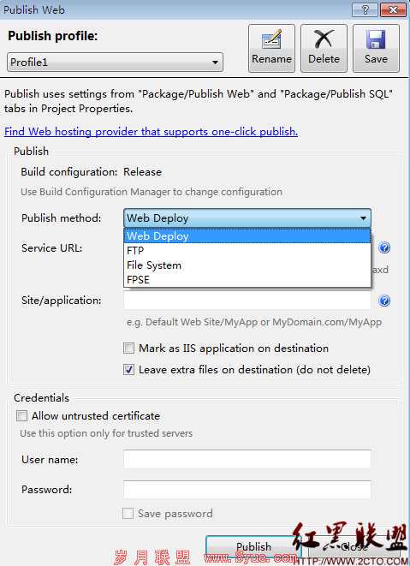Click the Publish button
Screen dimensions: 410x566
click(x=253, y=546)
